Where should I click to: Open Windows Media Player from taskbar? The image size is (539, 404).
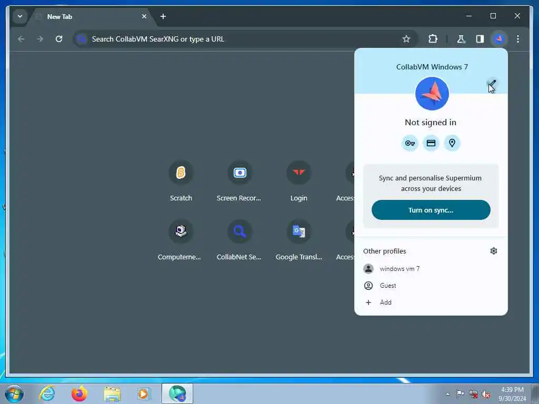144,393
